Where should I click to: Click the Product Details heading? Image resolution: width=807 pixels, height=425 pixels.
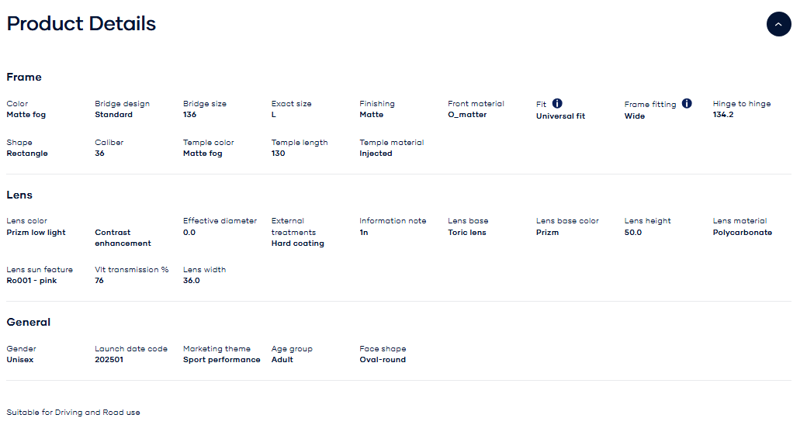pos(81,24)
